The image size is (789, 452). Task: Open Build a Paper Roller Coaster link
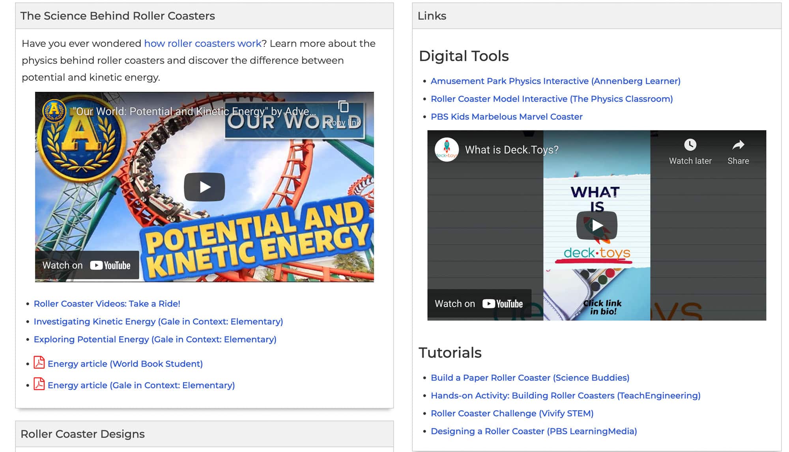point(530,378)
